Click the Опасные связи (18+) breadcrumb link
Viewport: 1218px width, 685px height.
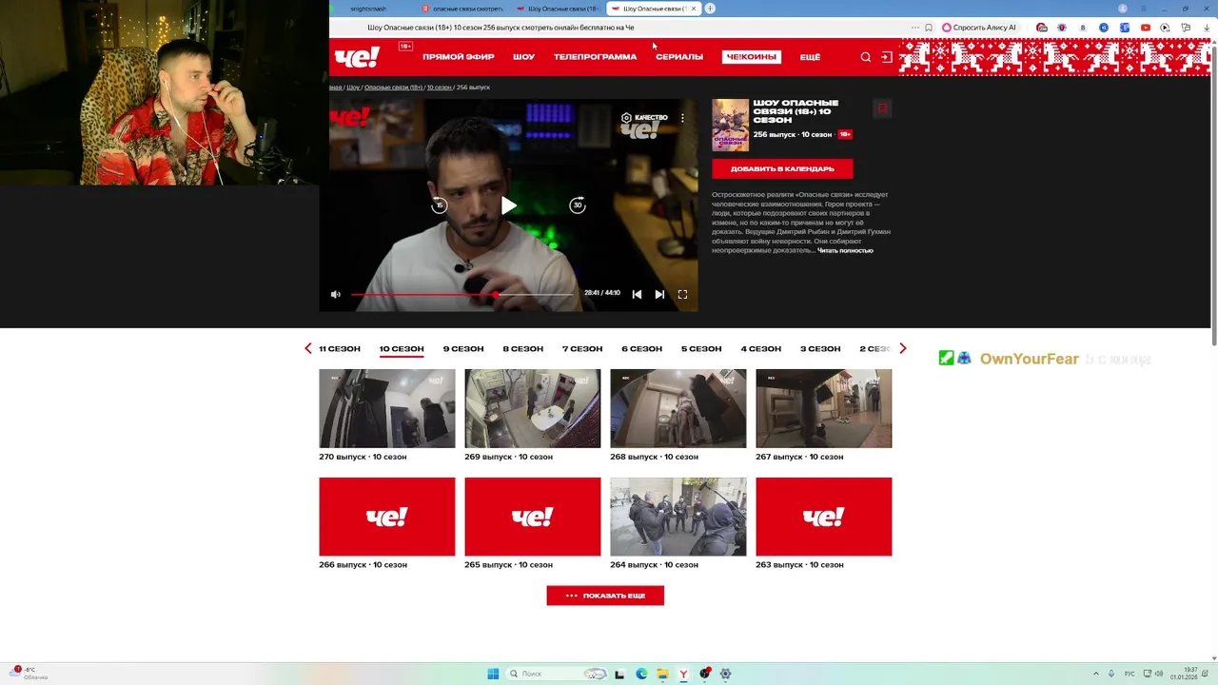coord(393,88)
